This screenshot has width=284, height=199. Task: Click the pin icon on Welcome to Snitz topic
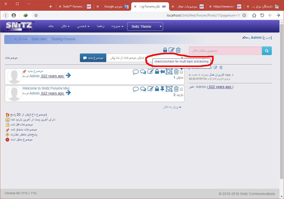[x=162, y=89]
